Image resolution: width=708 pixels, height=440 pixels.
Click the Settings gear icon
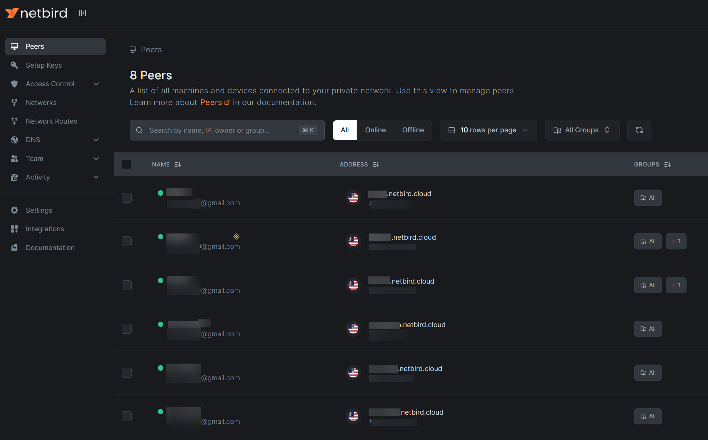[x=14, y=210]
